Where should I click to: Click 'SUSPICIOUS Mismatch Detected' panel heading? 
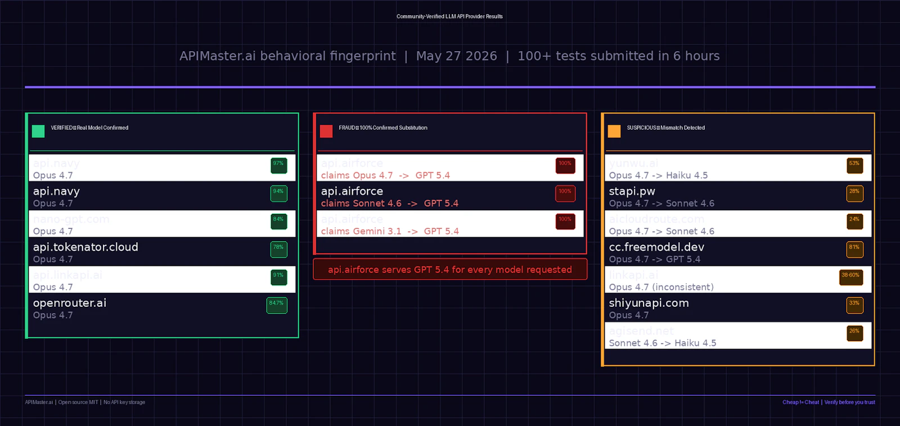(x=666, y=128)
